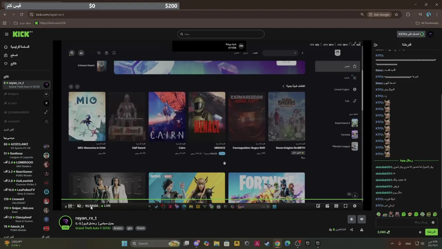Open LosPollosTV channel in sidebar
This screenshot has width=442, height=249.
click(26, 192)
